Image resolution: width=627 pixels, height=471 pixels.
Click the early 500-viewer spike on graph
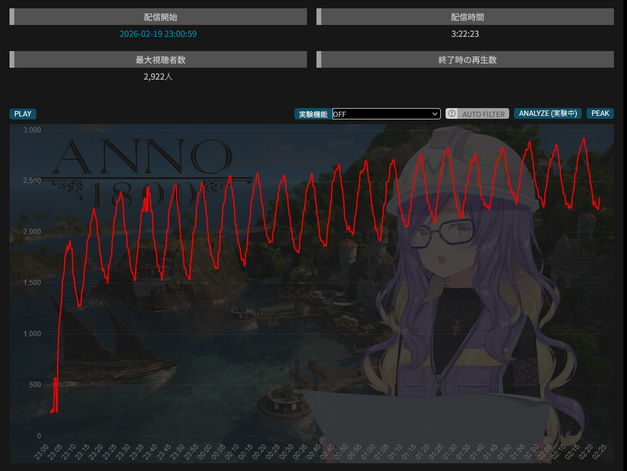55,378
